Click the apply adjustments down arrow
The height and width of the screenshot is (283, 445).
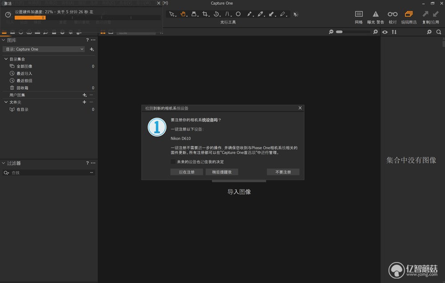[436, 14]
